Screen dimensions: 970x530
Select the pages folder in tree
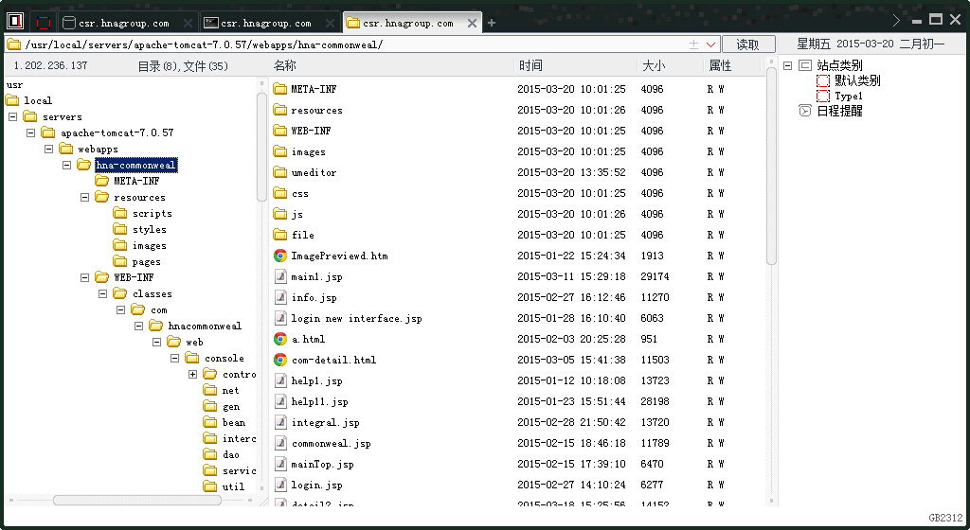click(x=146, y=261)
